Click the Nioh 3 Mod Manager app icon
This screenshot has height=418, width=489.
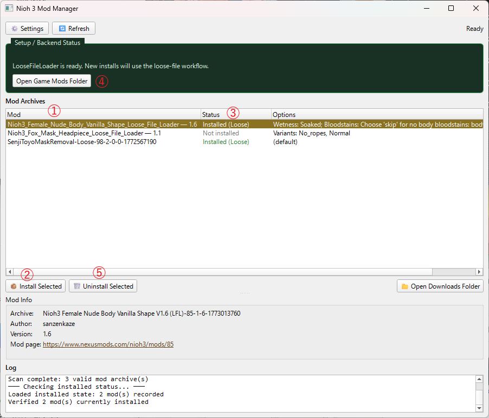9,9
